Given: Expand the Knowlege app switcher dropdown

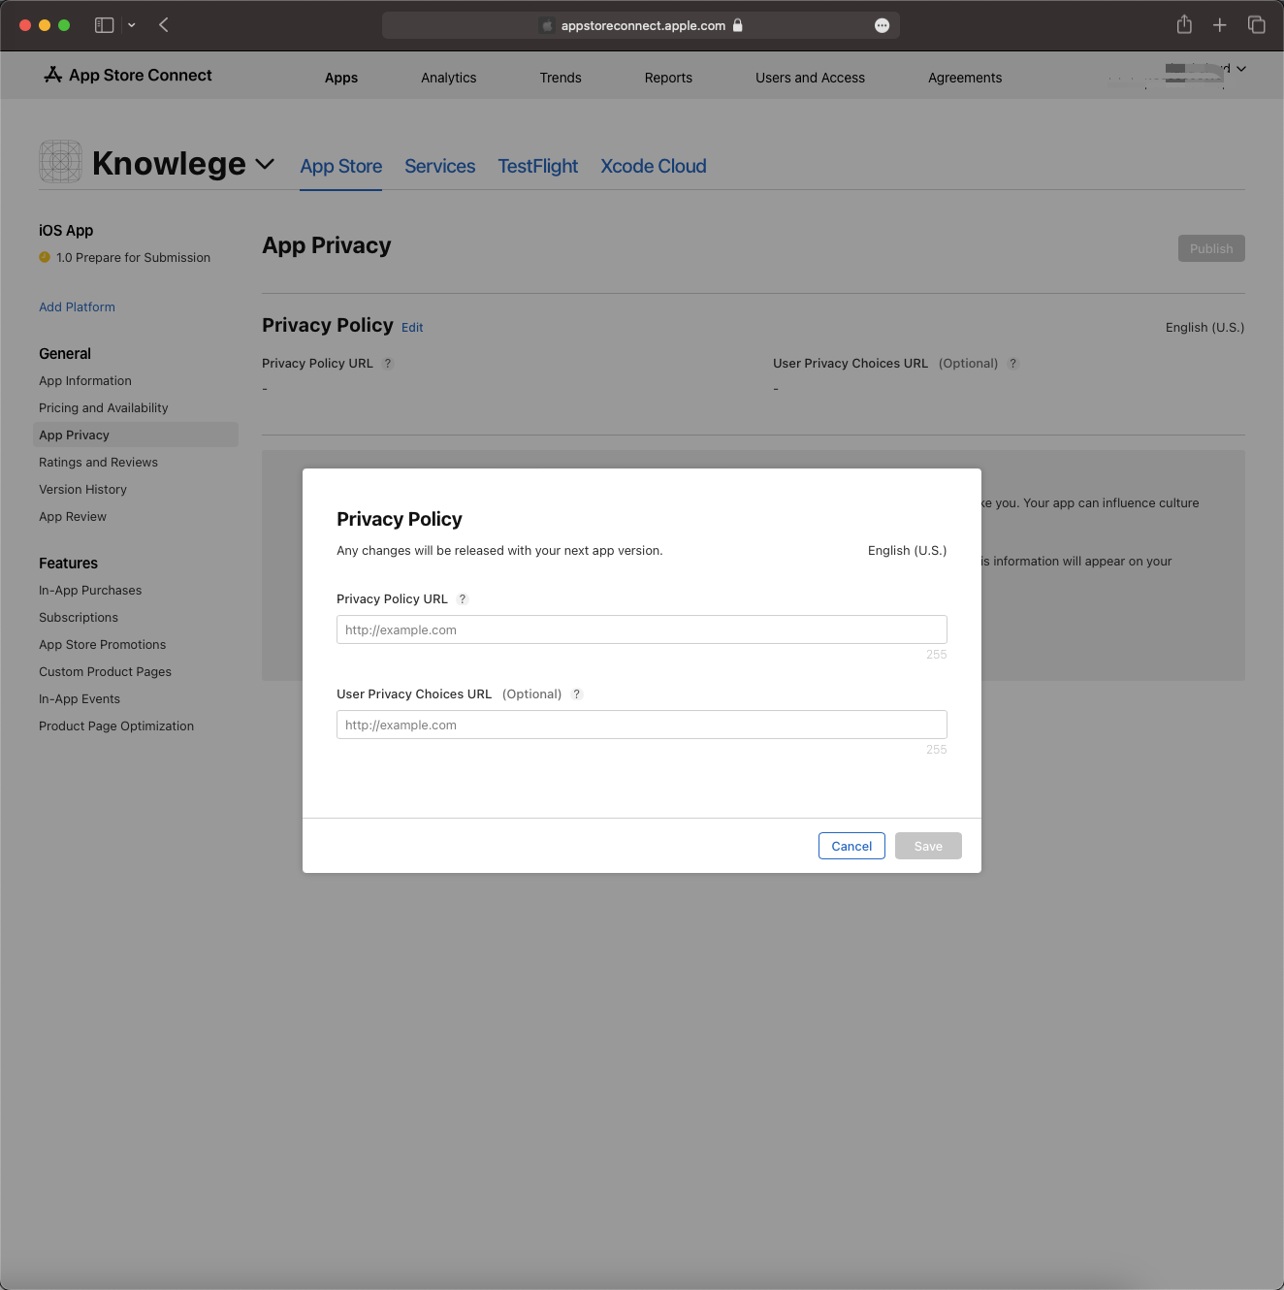Looking at the screenshot, I should click(265, 164).
